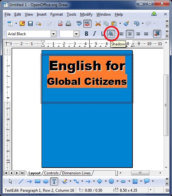Viewport: 172px width, 196px height.
Task: Open the Edit menu
Action: coord(18,14)
